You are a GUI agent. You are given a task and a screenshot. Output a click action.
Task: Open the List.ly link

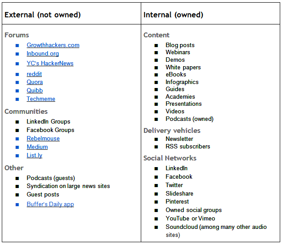point(35,156)
